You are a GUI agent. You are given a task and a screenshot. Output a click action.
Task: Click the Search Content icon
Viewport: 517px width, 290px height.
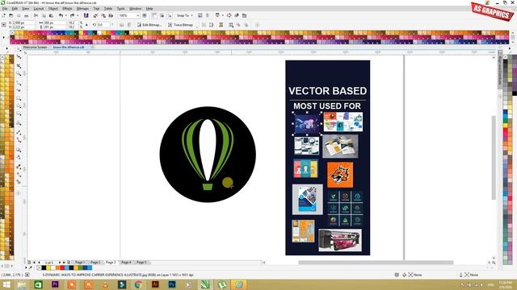[86, 15]
